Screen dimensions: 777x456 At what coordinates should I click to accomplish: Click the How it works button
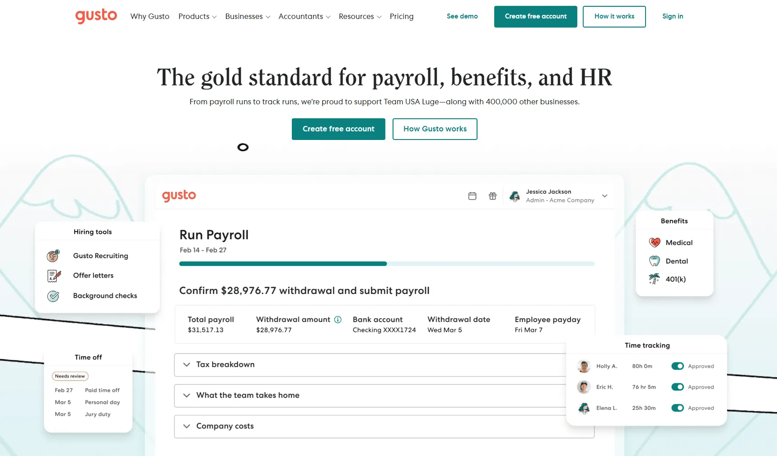614,17
